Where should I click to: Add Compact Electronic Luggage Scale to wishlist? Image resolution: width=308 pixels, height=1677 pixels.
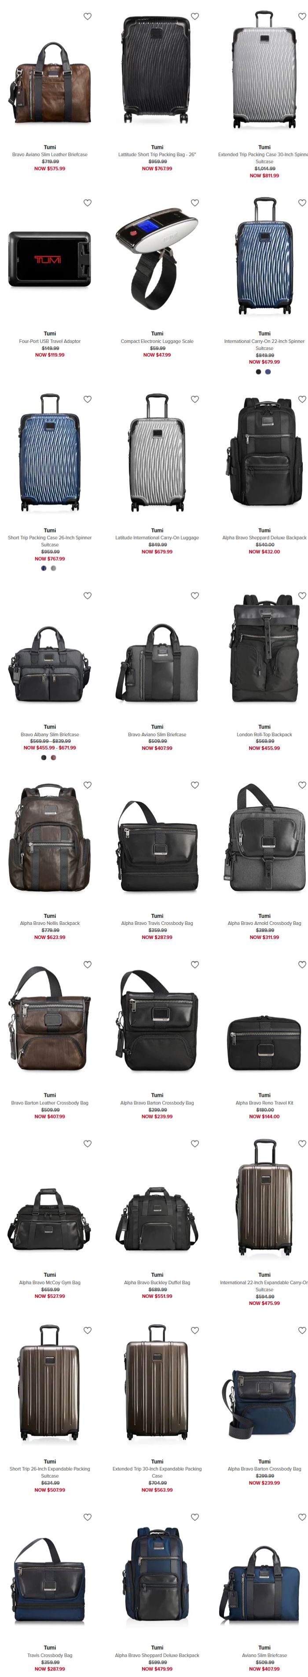point(194,203)
